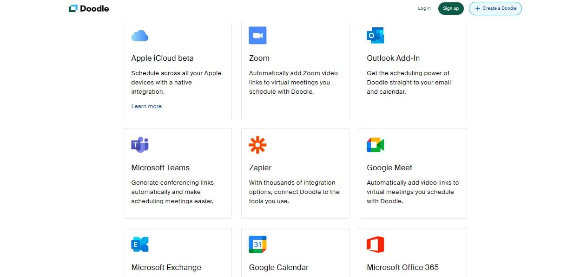Click the Google Meet icon
Image resolution: width=587 pixels, height=277 pixels.
[375, 145]
